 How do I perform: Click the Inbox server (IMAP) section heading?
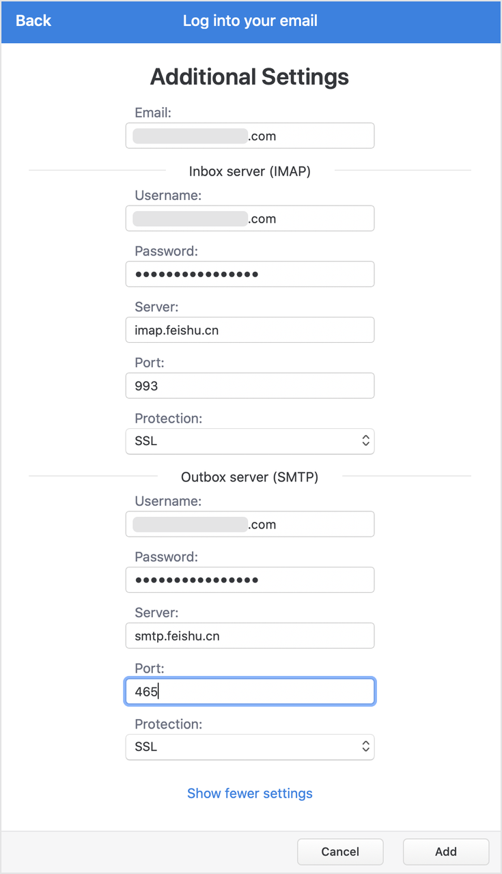249,171
